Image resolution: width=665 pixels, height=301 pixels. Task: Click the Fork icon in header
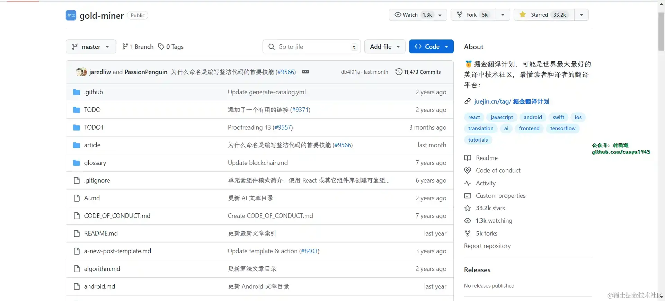tap(460, 15)
